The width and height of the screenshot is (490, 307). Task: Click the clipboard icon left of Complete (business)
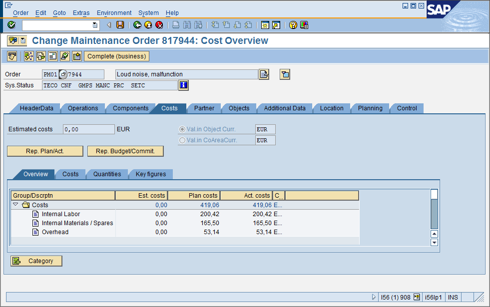coord(77,56)
